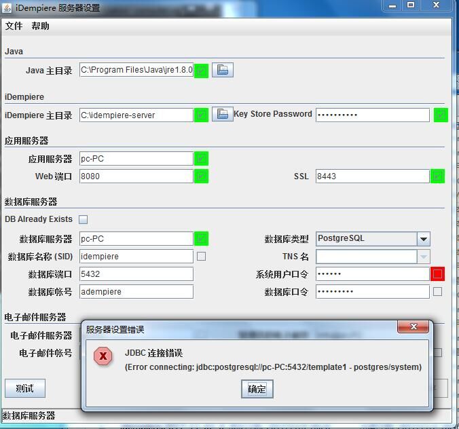Click green status indicator beside database server pc-PC
This screenshot has height=429, width=459.
click(201, 238)
